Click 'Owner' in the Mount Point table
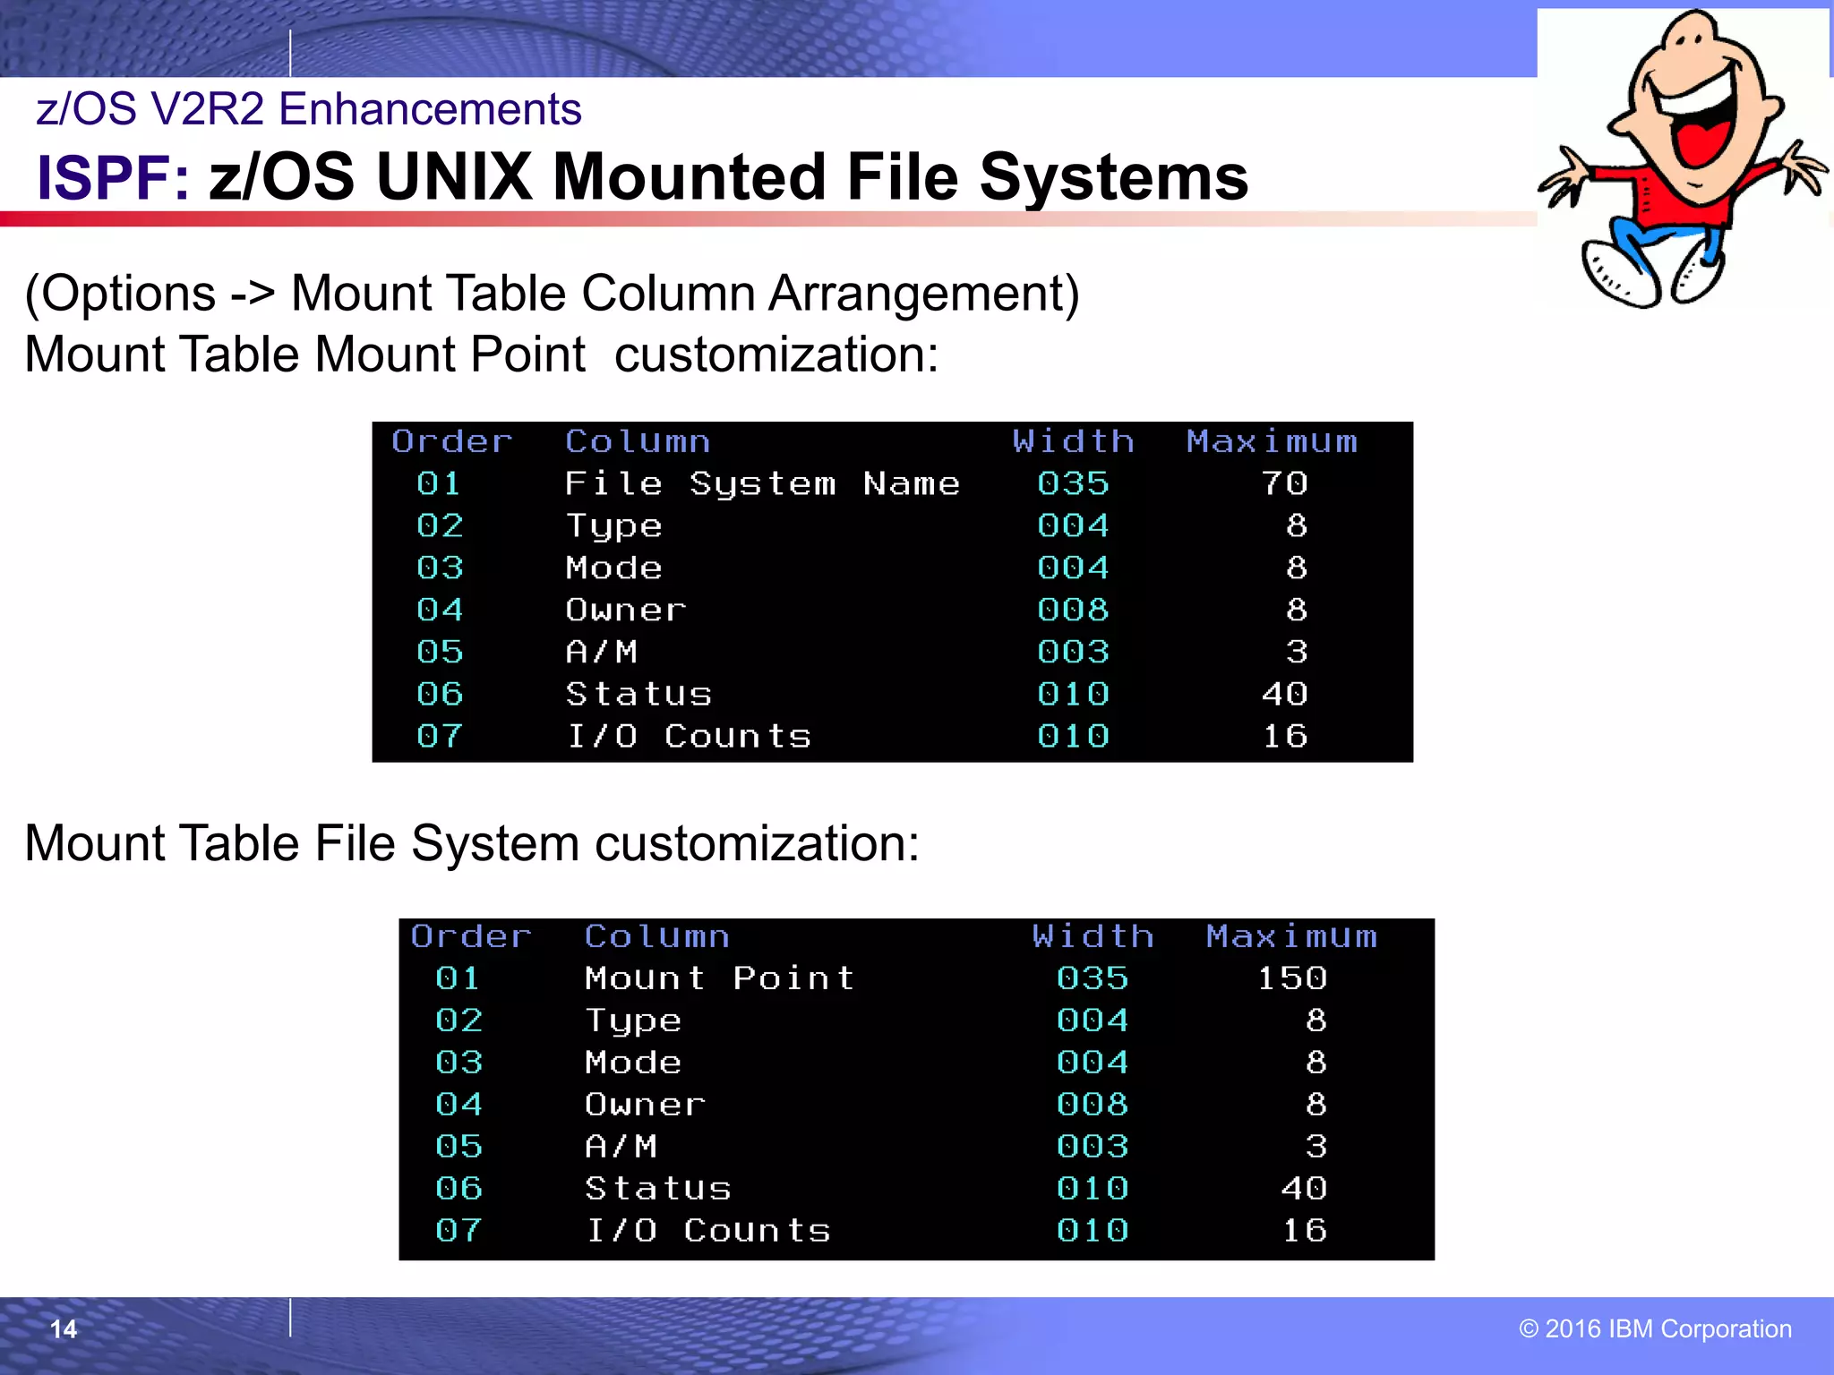This screenshot has height=1375, width=1834. click(646, 1105)
